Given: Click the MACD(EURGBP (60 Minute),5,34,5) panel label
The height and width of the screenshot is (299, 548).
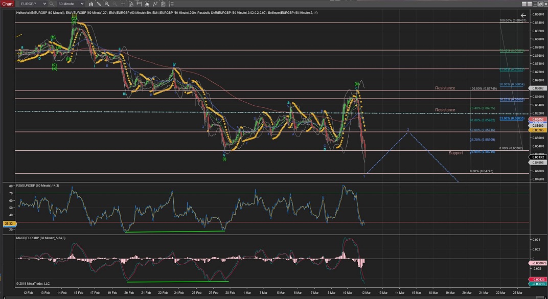Looking at the screenshot, I should (x=40, y=238).
